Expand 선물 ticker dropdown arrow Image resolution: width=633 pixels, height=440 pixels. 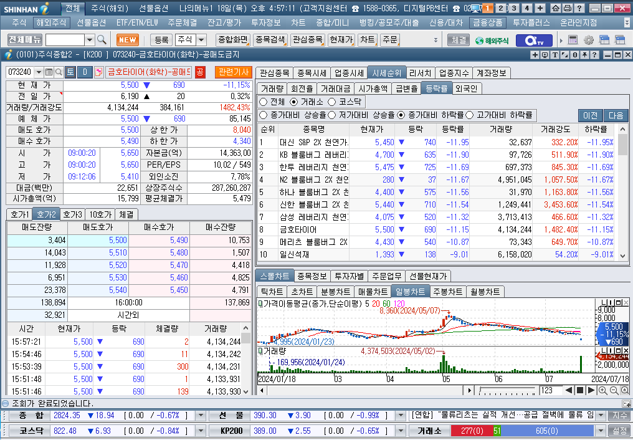click(x=401, y=415)
